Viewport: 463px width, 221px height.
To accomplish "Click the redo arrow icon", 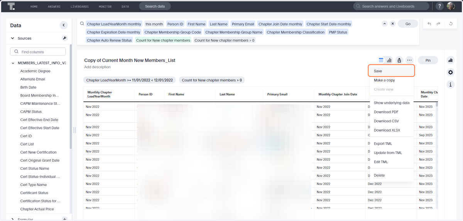I will tap(438, 24).
